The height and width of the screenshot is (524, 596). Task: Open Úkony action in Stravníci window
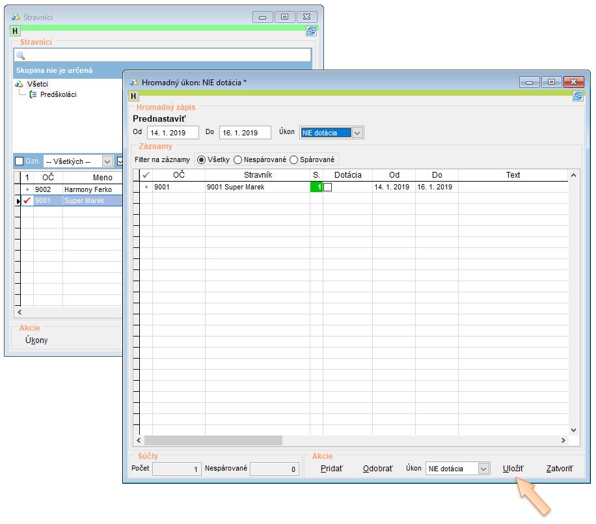tap(36, 340)
